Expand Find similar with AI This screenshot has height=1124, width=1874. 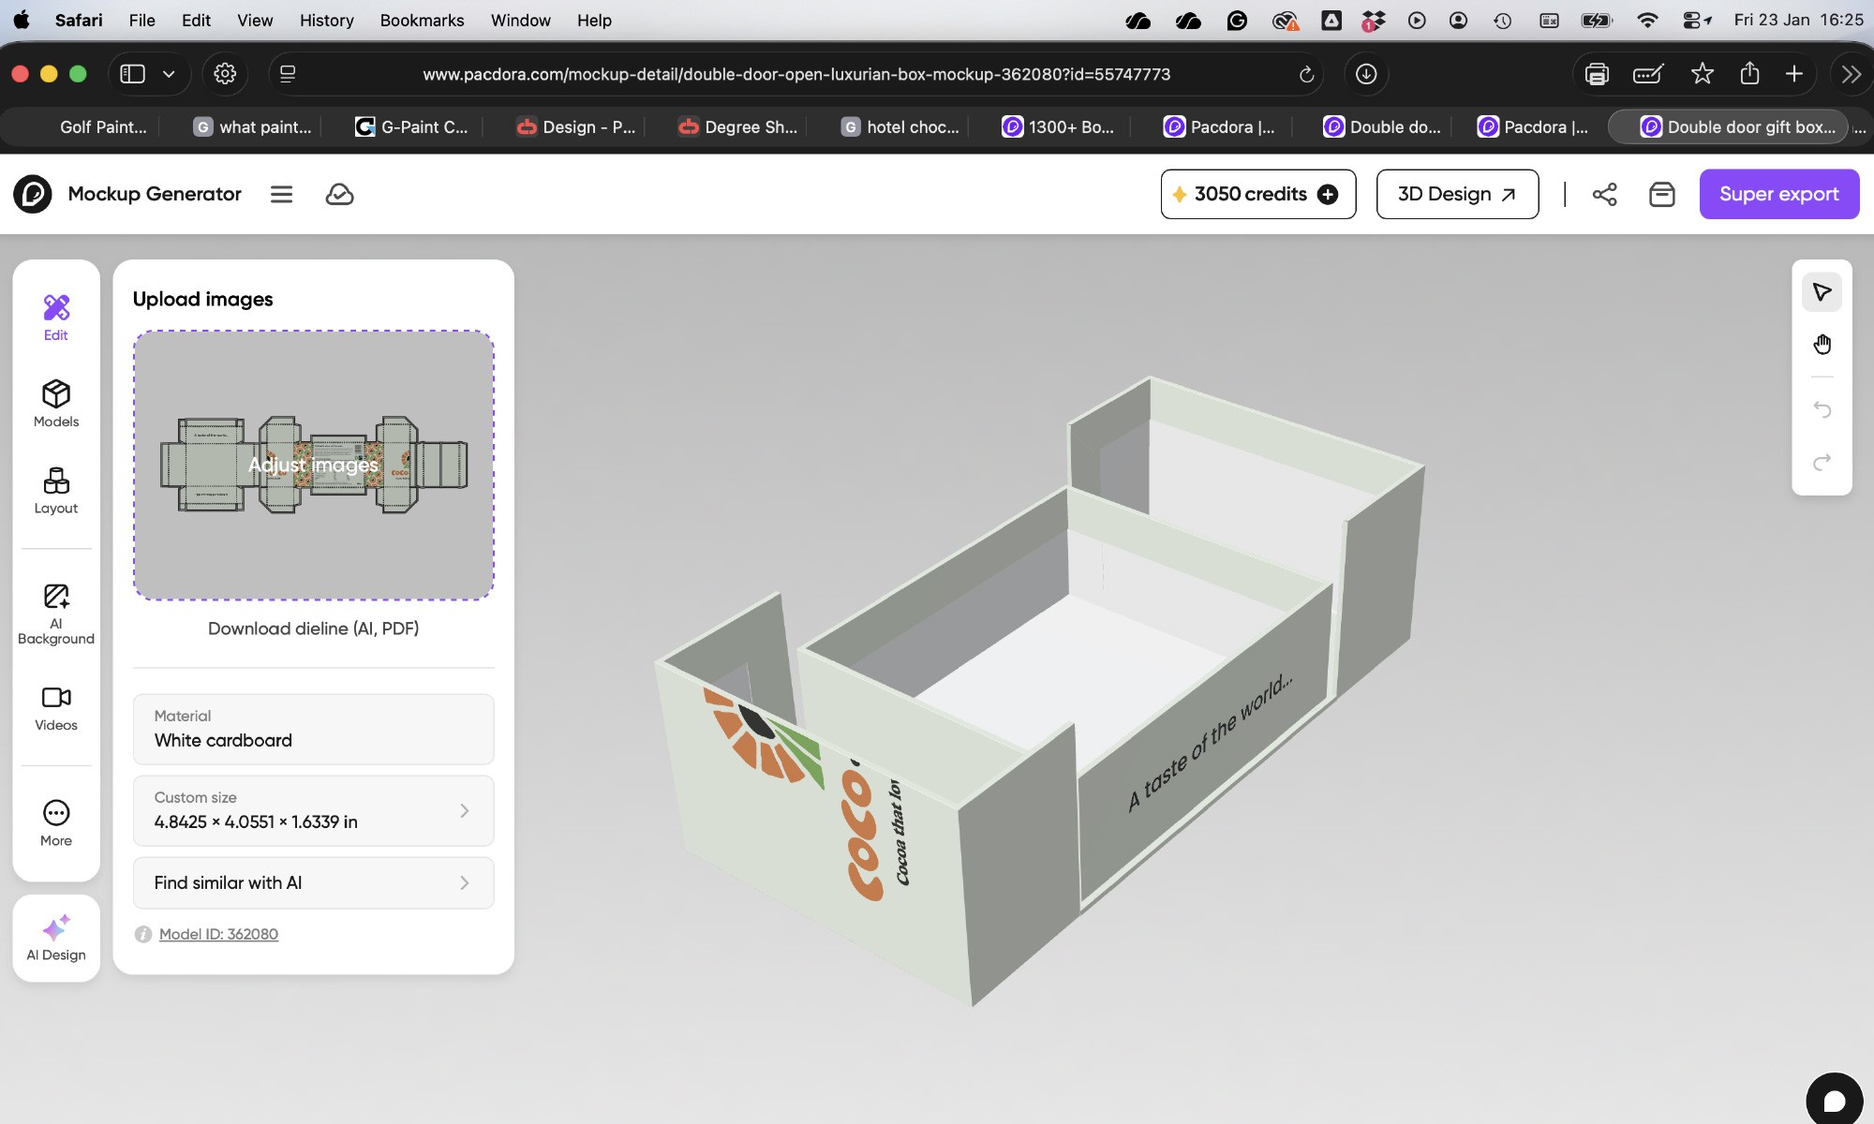pos(313,882)
